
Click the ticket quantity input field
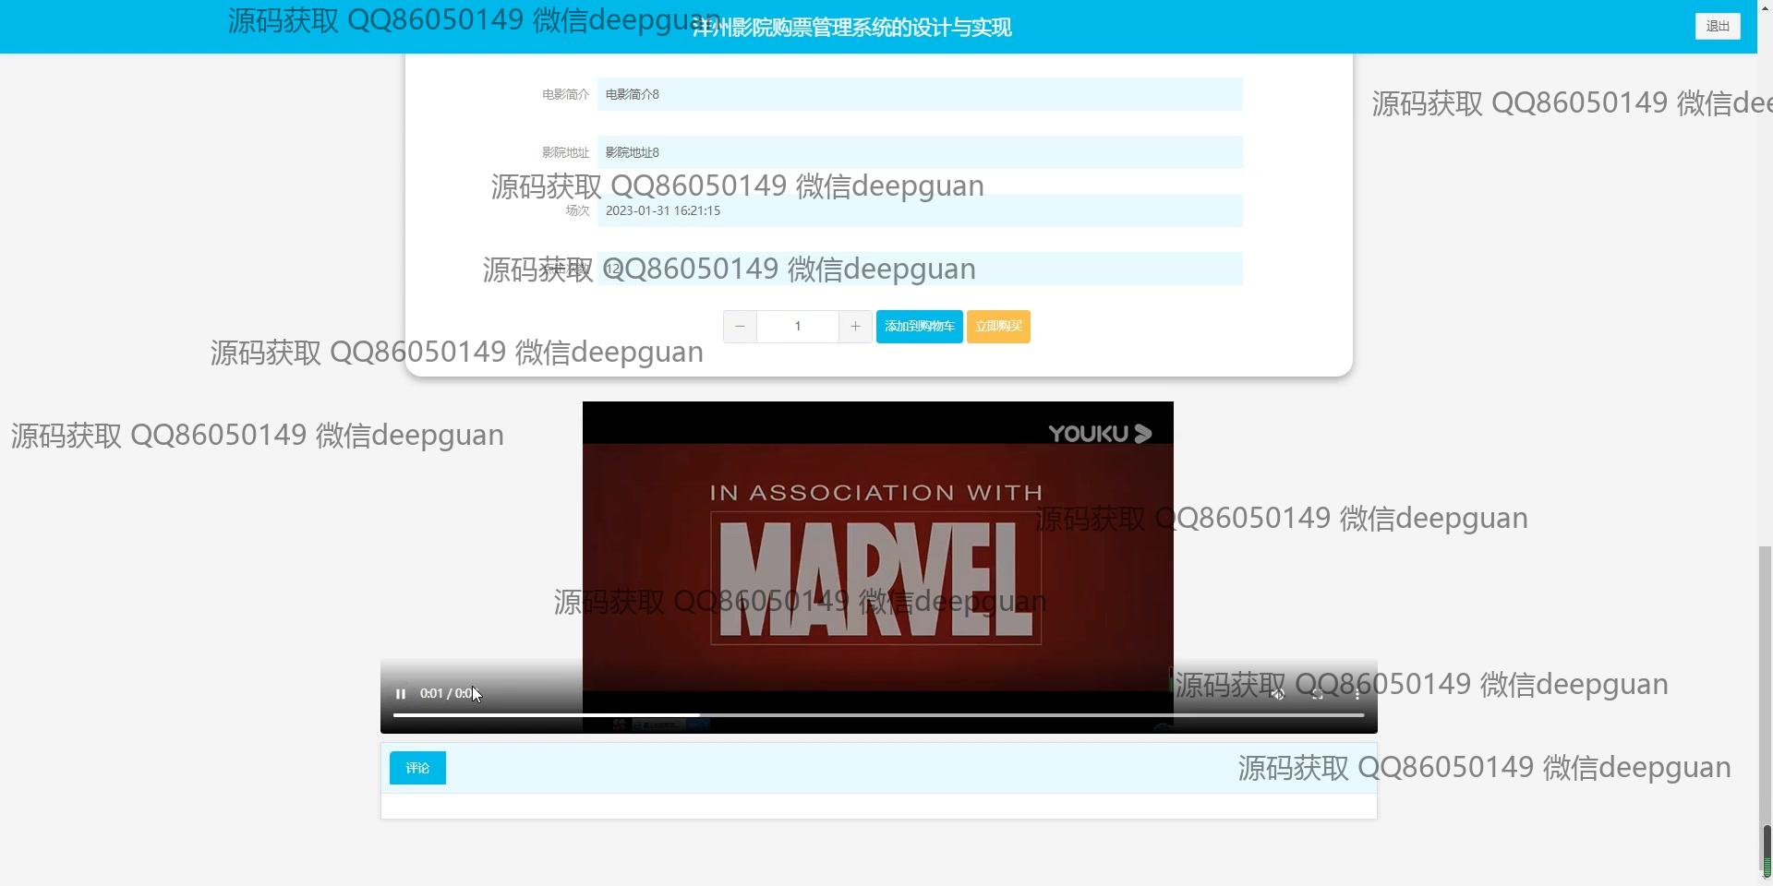tap(798, 327)
